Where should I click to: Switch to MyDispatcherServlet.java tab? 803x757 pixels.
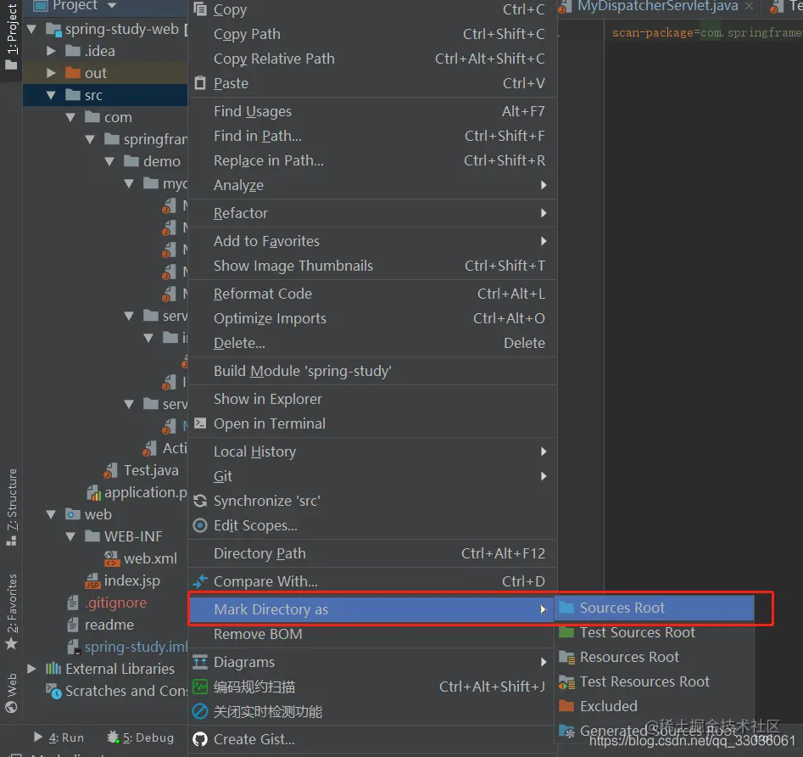(657, 7)
